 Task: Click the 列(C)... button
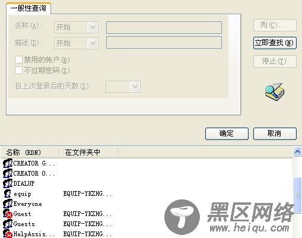pyautogui.click(x=275, y=25)
